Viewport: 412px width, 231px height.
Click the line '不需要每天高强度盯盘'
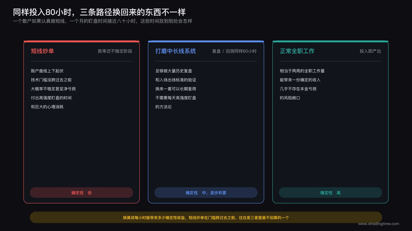pos(176,98)
